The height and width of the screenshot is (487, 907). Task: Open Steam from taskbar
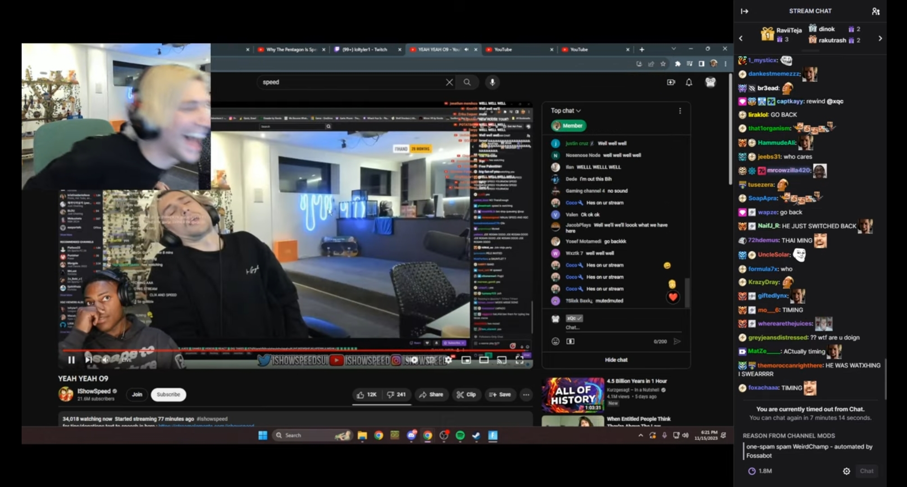click(476, 435)
